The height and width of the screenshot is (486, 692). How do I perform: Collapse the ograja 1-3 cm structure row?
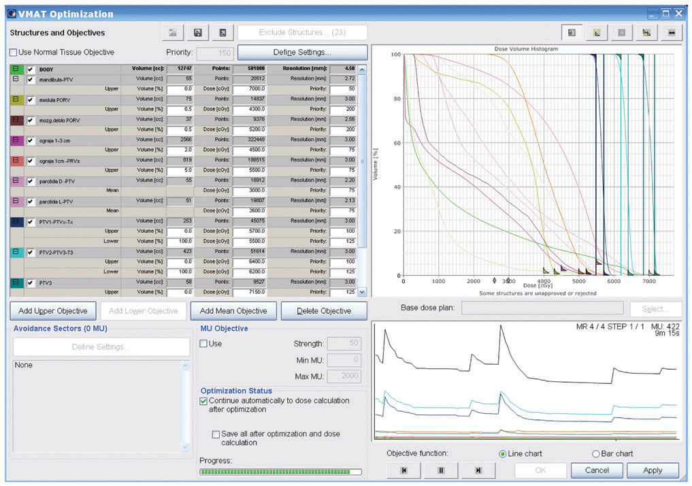pos(16,140)
